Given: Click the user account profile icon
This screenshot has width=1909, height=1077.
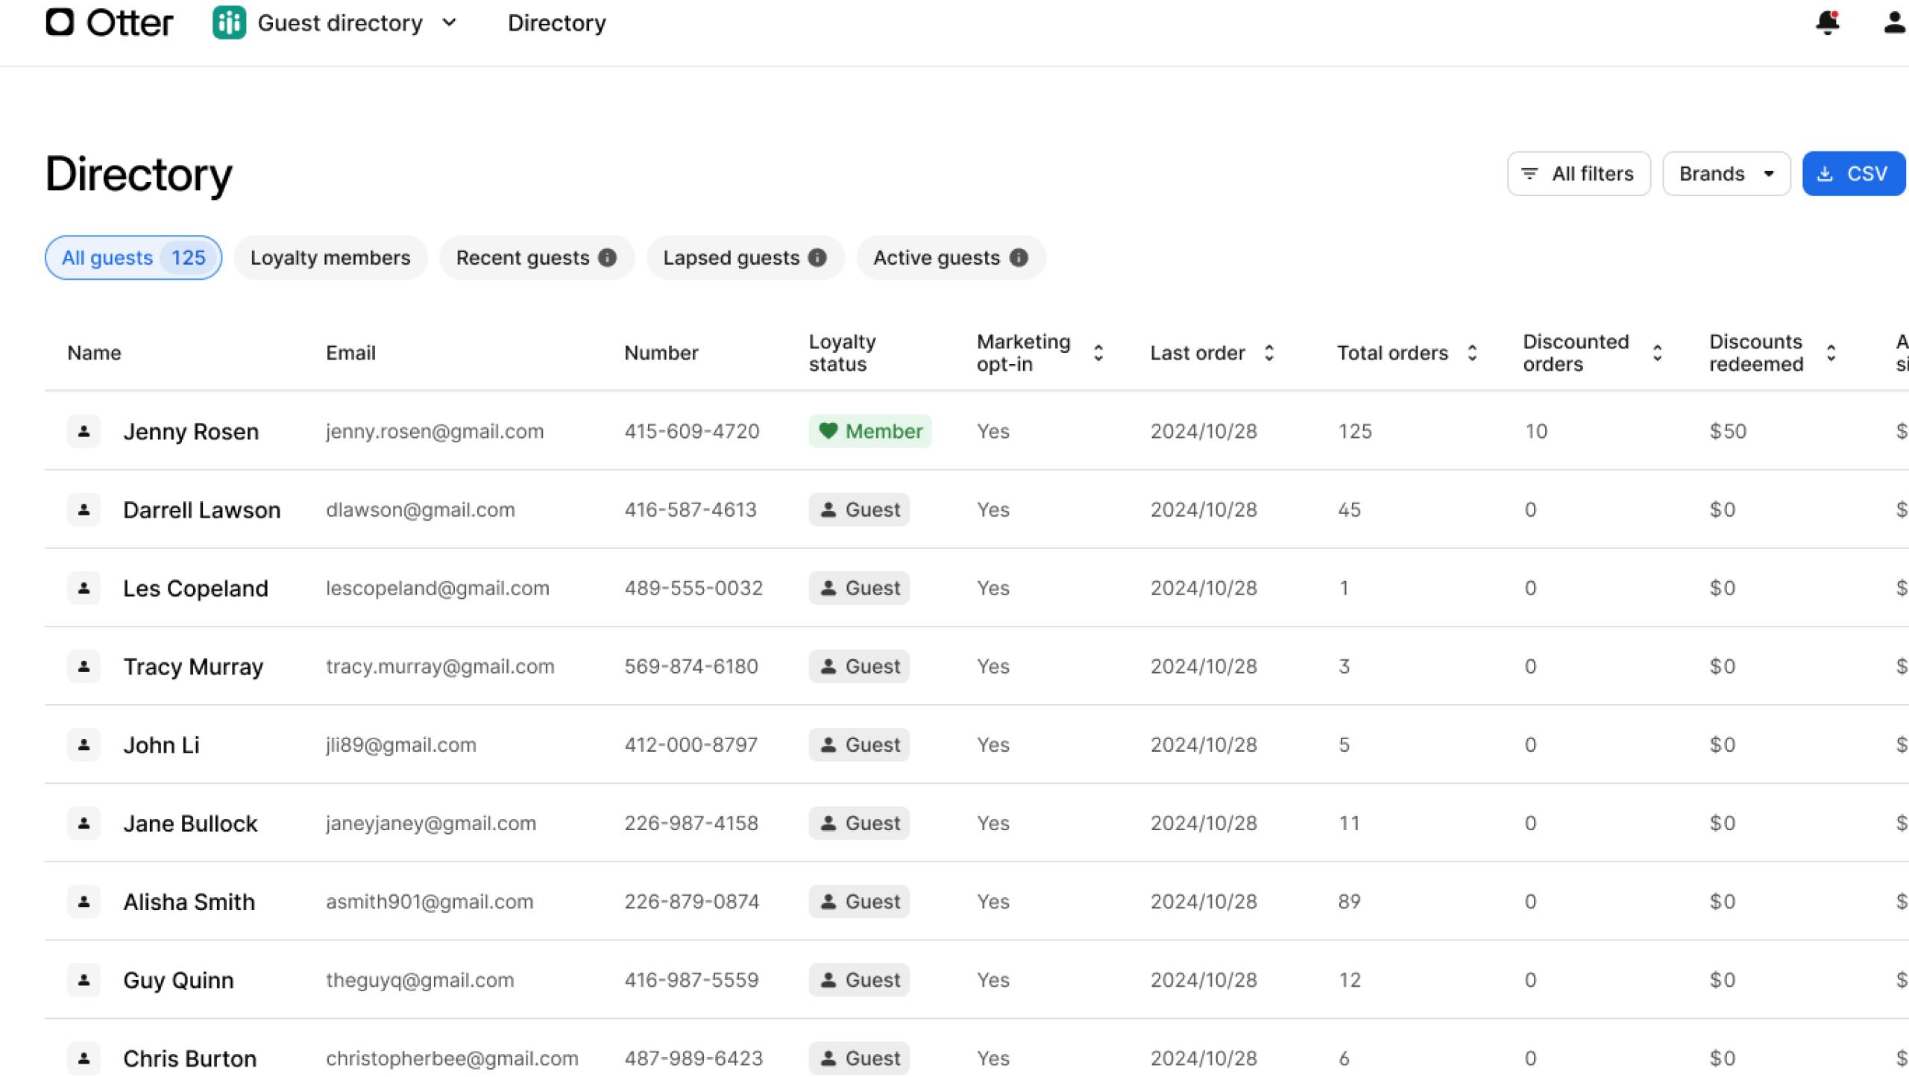Looking at the screenshot, I should pyautogui.click(x=1894, y=22).
